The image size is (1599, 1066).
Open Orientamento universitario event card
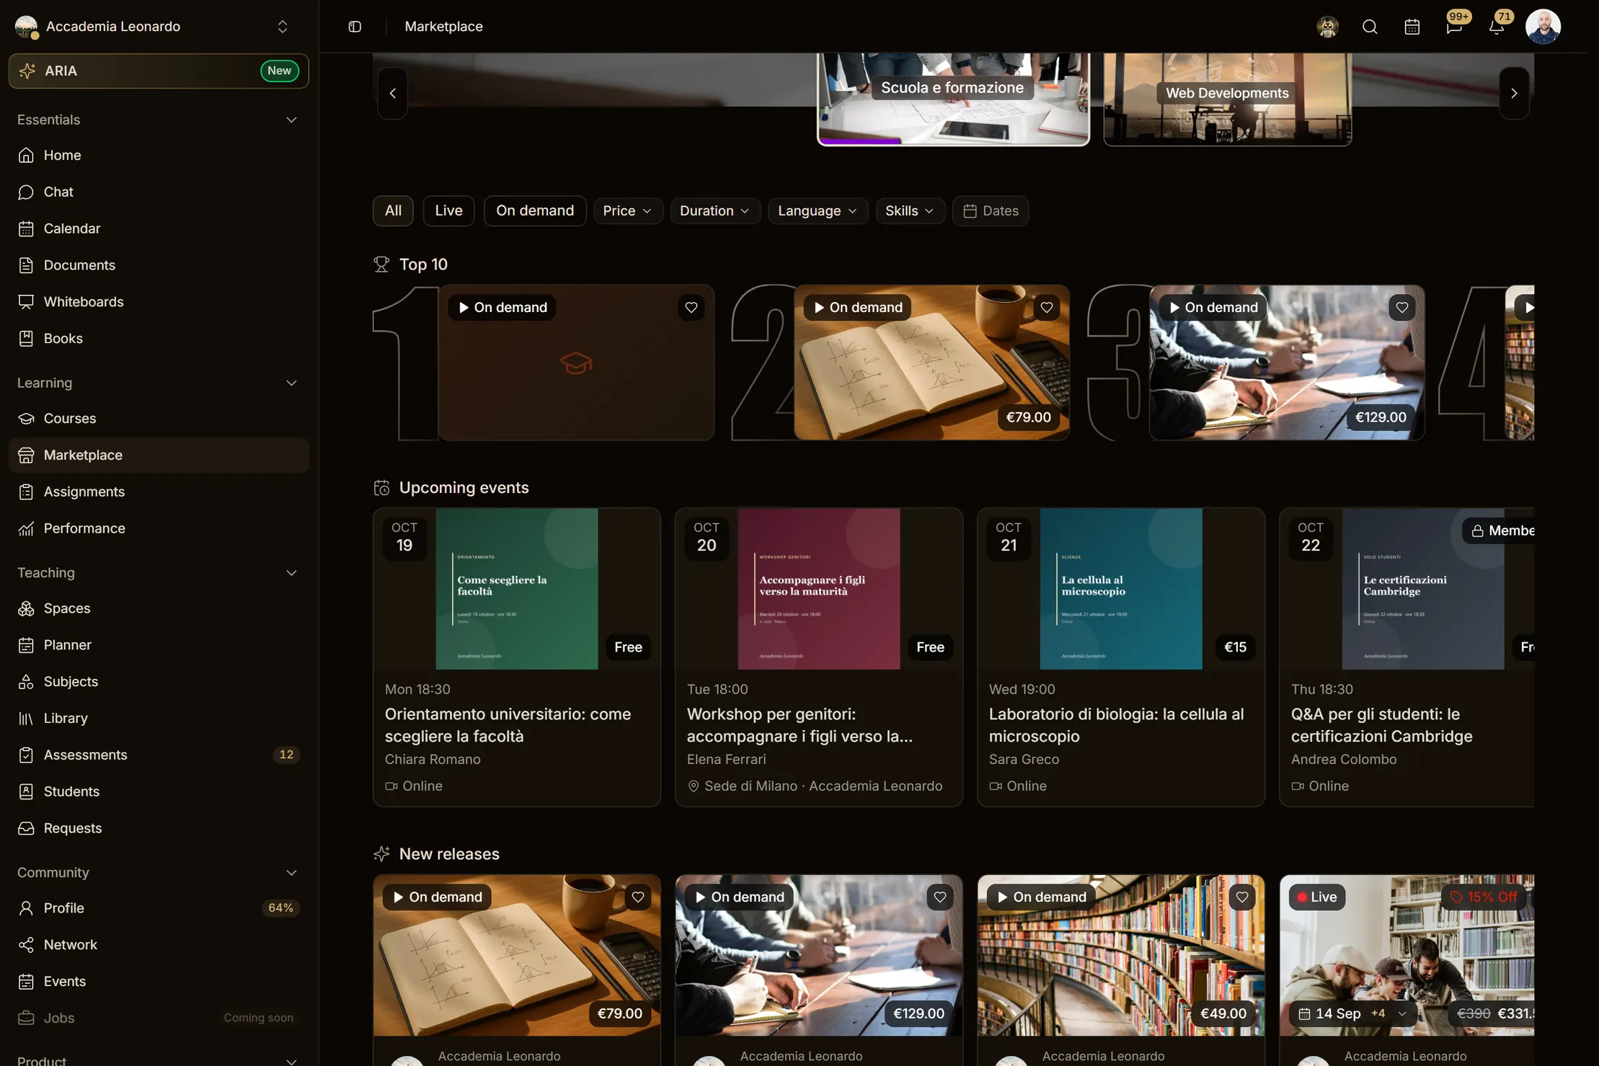click(517, 657)
